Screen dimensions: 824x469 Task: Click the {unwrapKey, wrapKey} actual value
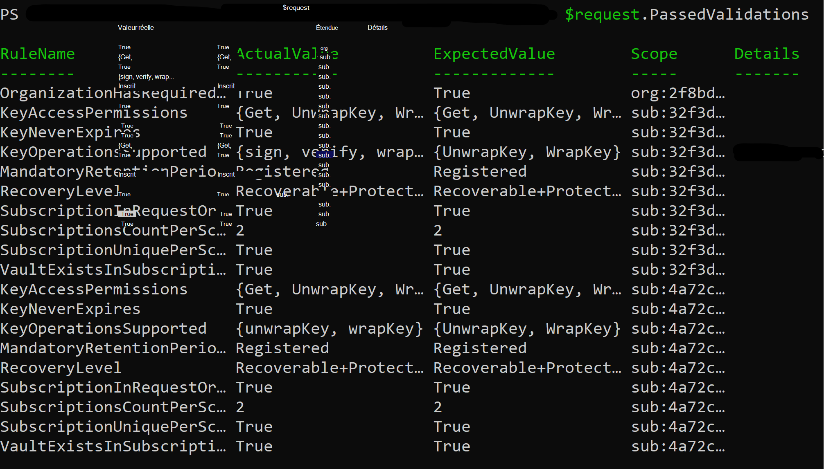pyautogui.click(x=329, y=329)
